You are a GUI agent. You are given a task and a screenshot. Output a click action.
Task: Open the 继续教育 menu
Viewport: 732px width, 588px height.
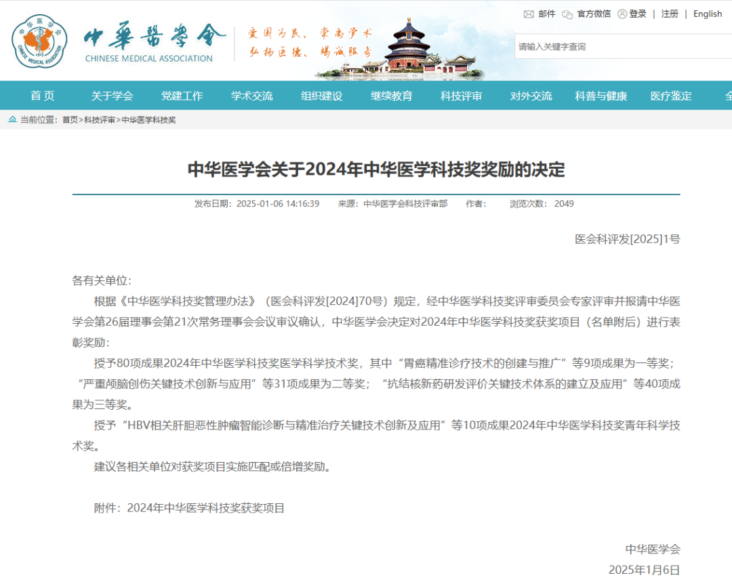392,96
